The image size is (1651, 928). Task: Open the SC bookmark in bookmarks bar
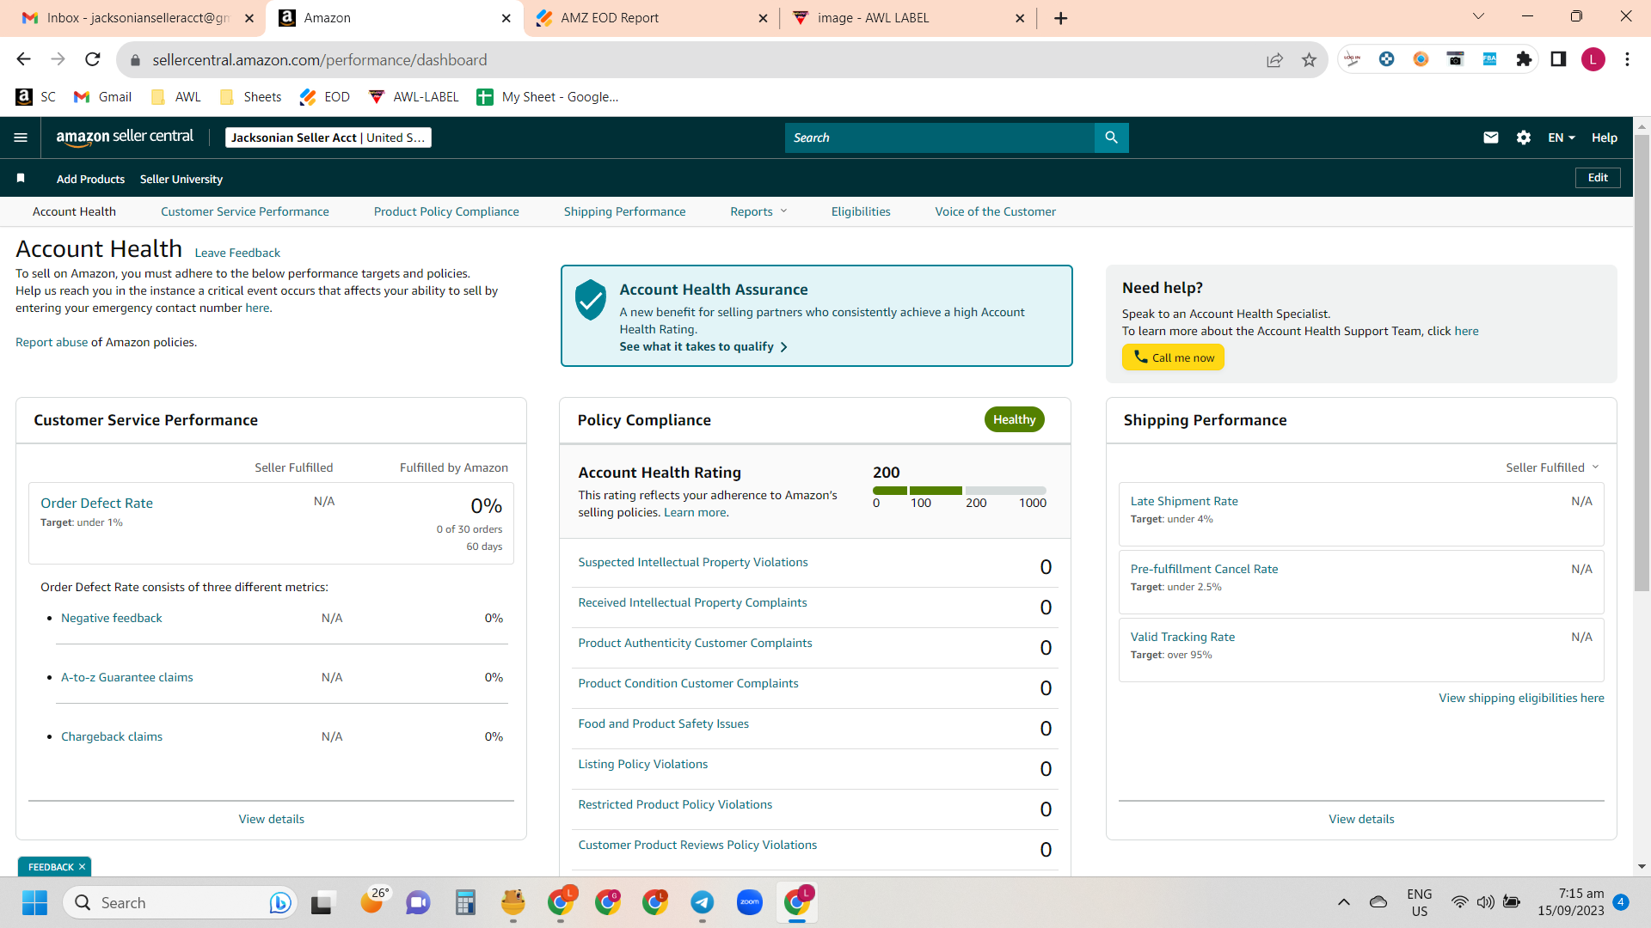pyautogui.click(x=36, y=97)
